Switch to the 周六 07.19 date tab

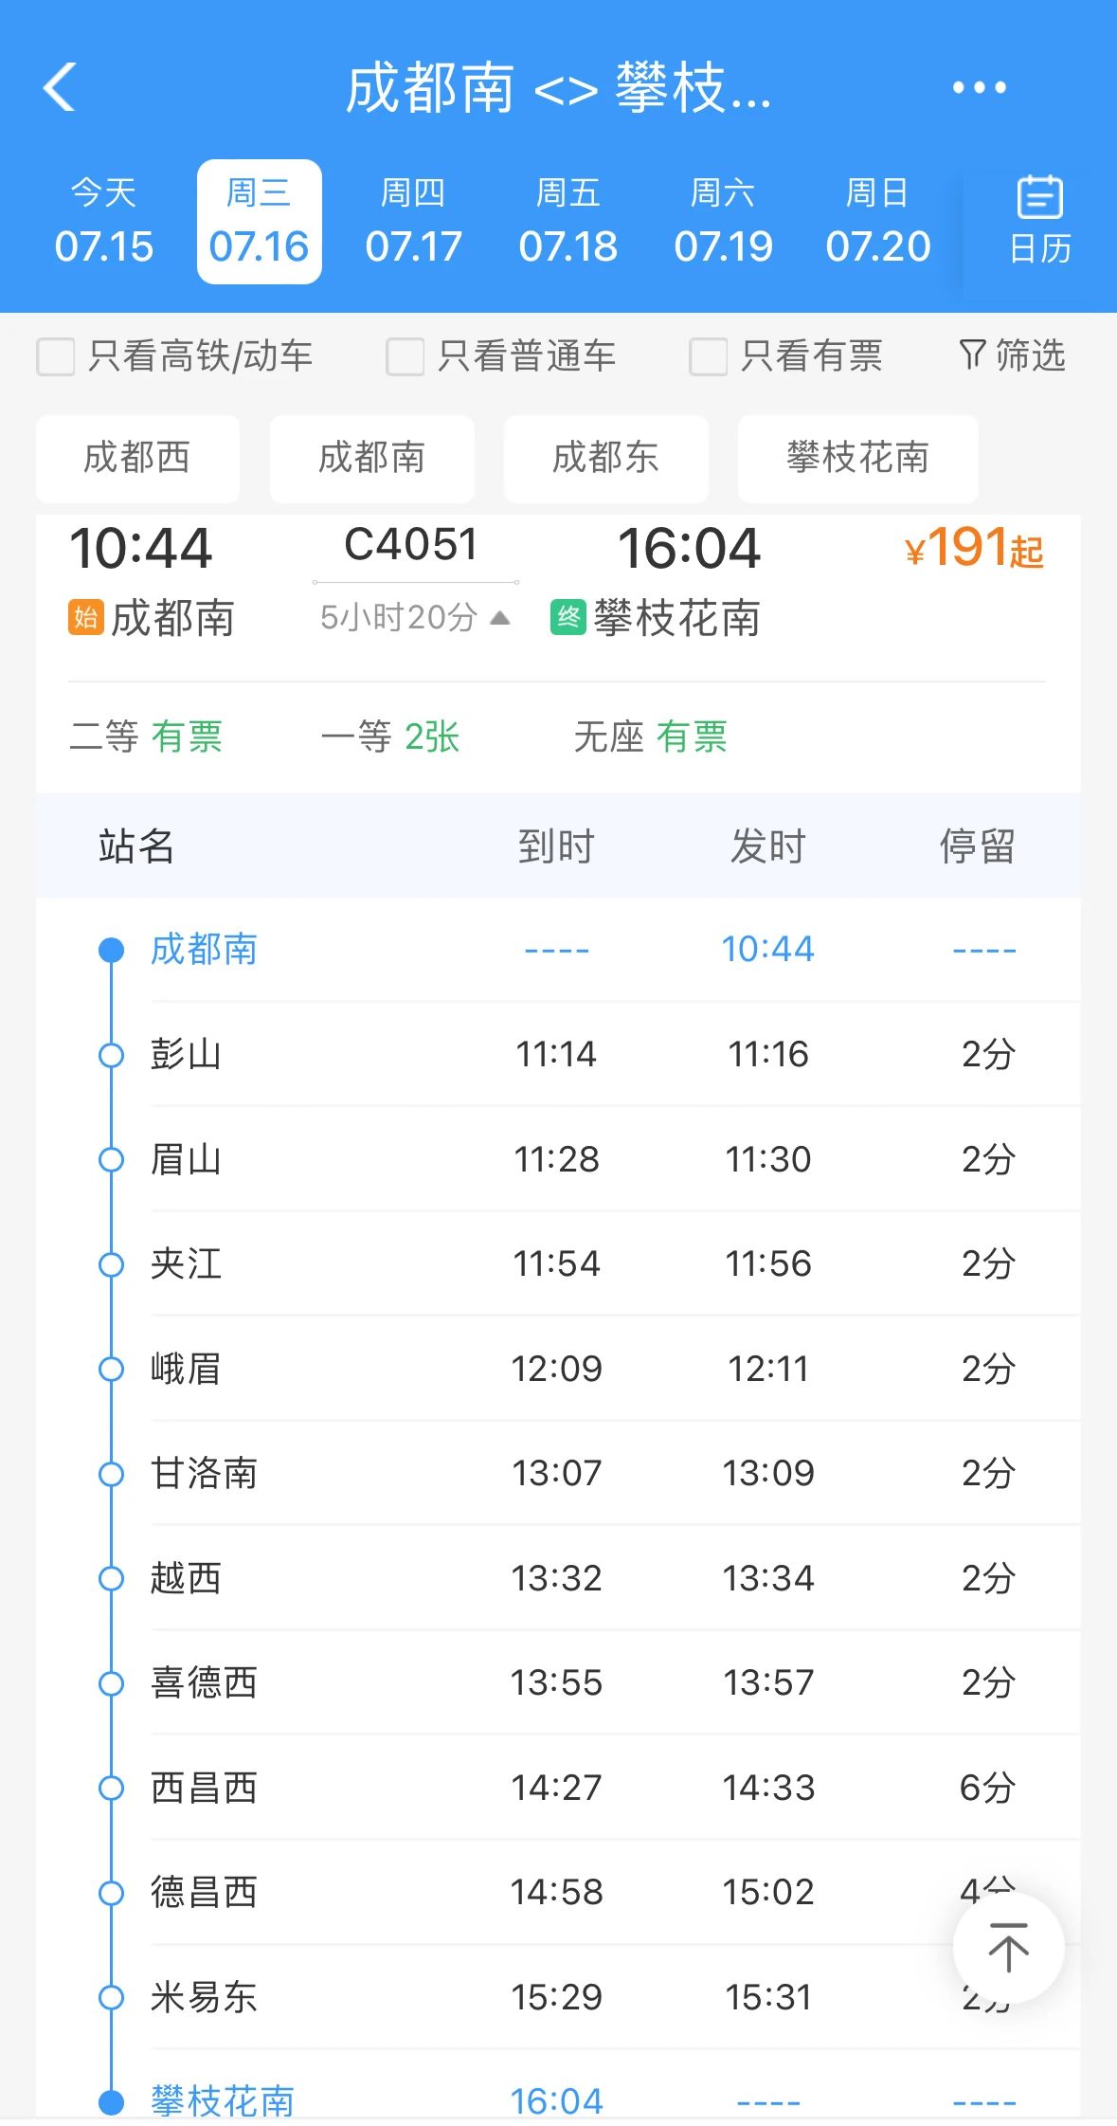[723, 222]
